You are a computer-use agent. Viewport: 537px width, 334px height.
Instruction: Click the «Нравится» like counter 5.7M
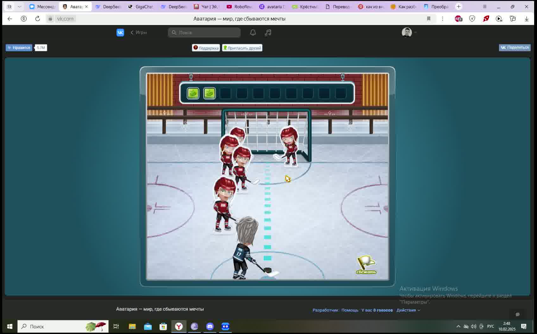[x=41, y=47]
